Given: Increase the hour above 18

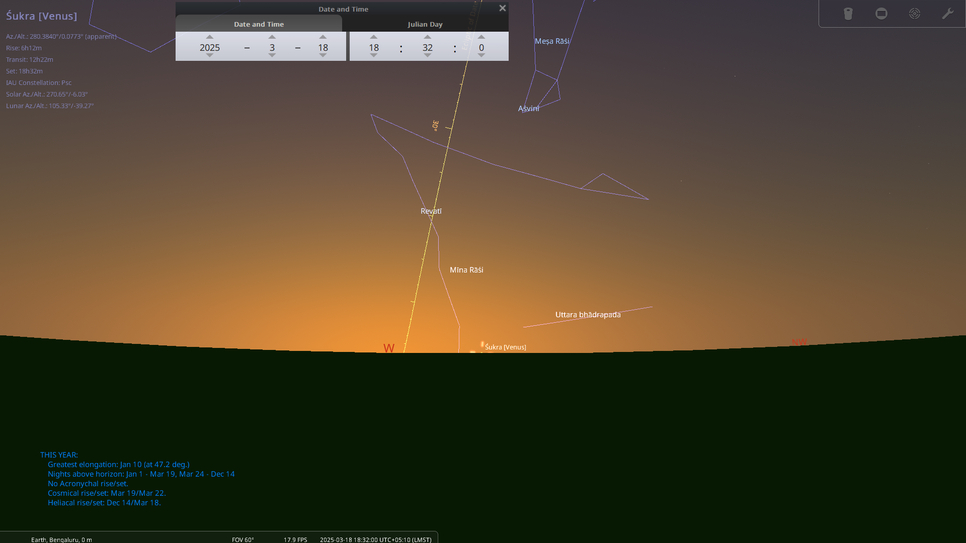Looking at the screenshot, I should point(373,37).
